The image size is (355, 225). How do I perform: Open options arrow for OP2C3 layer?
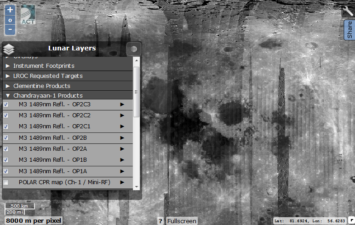(122, 104)
